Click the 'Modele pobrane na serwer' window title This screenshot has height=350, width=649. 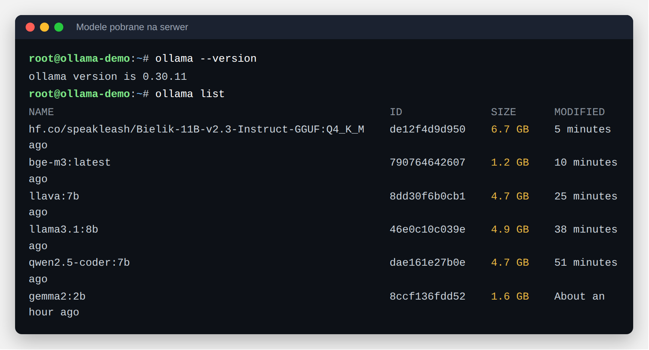click(x=132, y=27)
